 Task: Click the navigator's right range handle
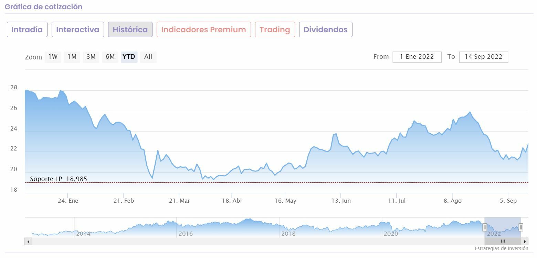(521, 227)
